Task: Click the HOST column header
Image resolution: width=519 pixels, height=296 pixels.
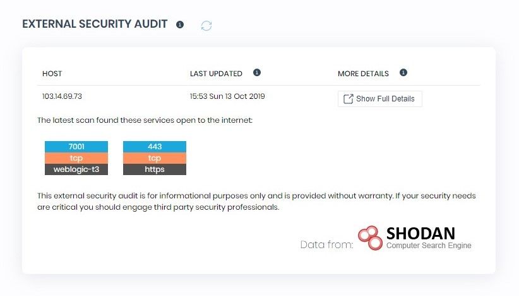Action: pos(52,74)
